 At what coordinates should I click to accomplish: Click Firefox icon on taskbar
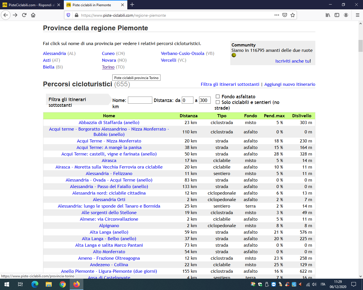pyautogui.click(x=77, y=284)
